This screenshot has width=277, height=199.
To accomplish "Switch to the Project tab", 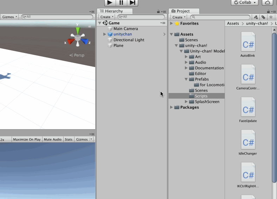I will click(x=183, y=11).
